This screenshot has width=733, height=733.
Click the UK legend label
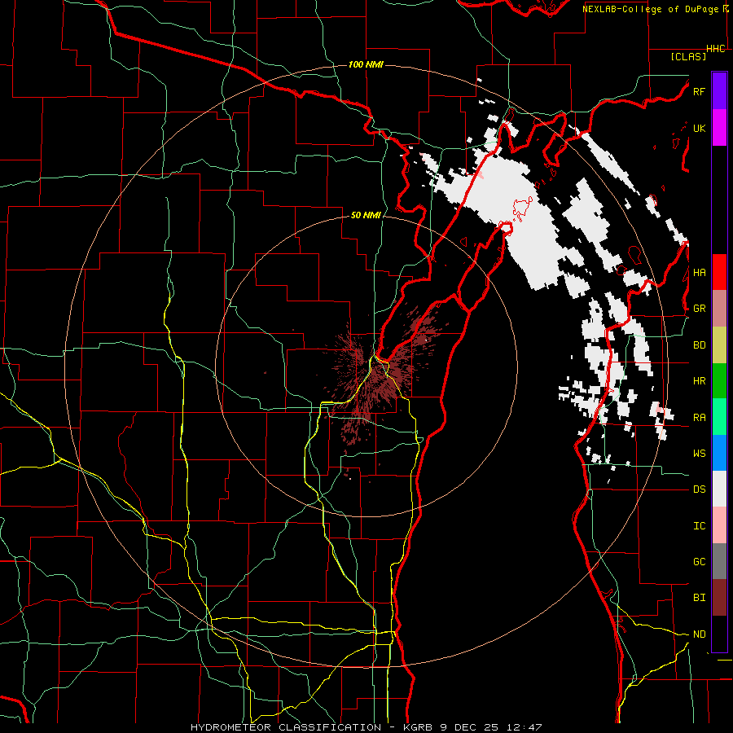(699, 128)
